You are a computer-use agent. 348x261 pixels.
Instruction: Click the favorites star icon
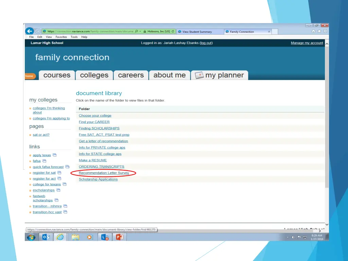tap(319, 31)
